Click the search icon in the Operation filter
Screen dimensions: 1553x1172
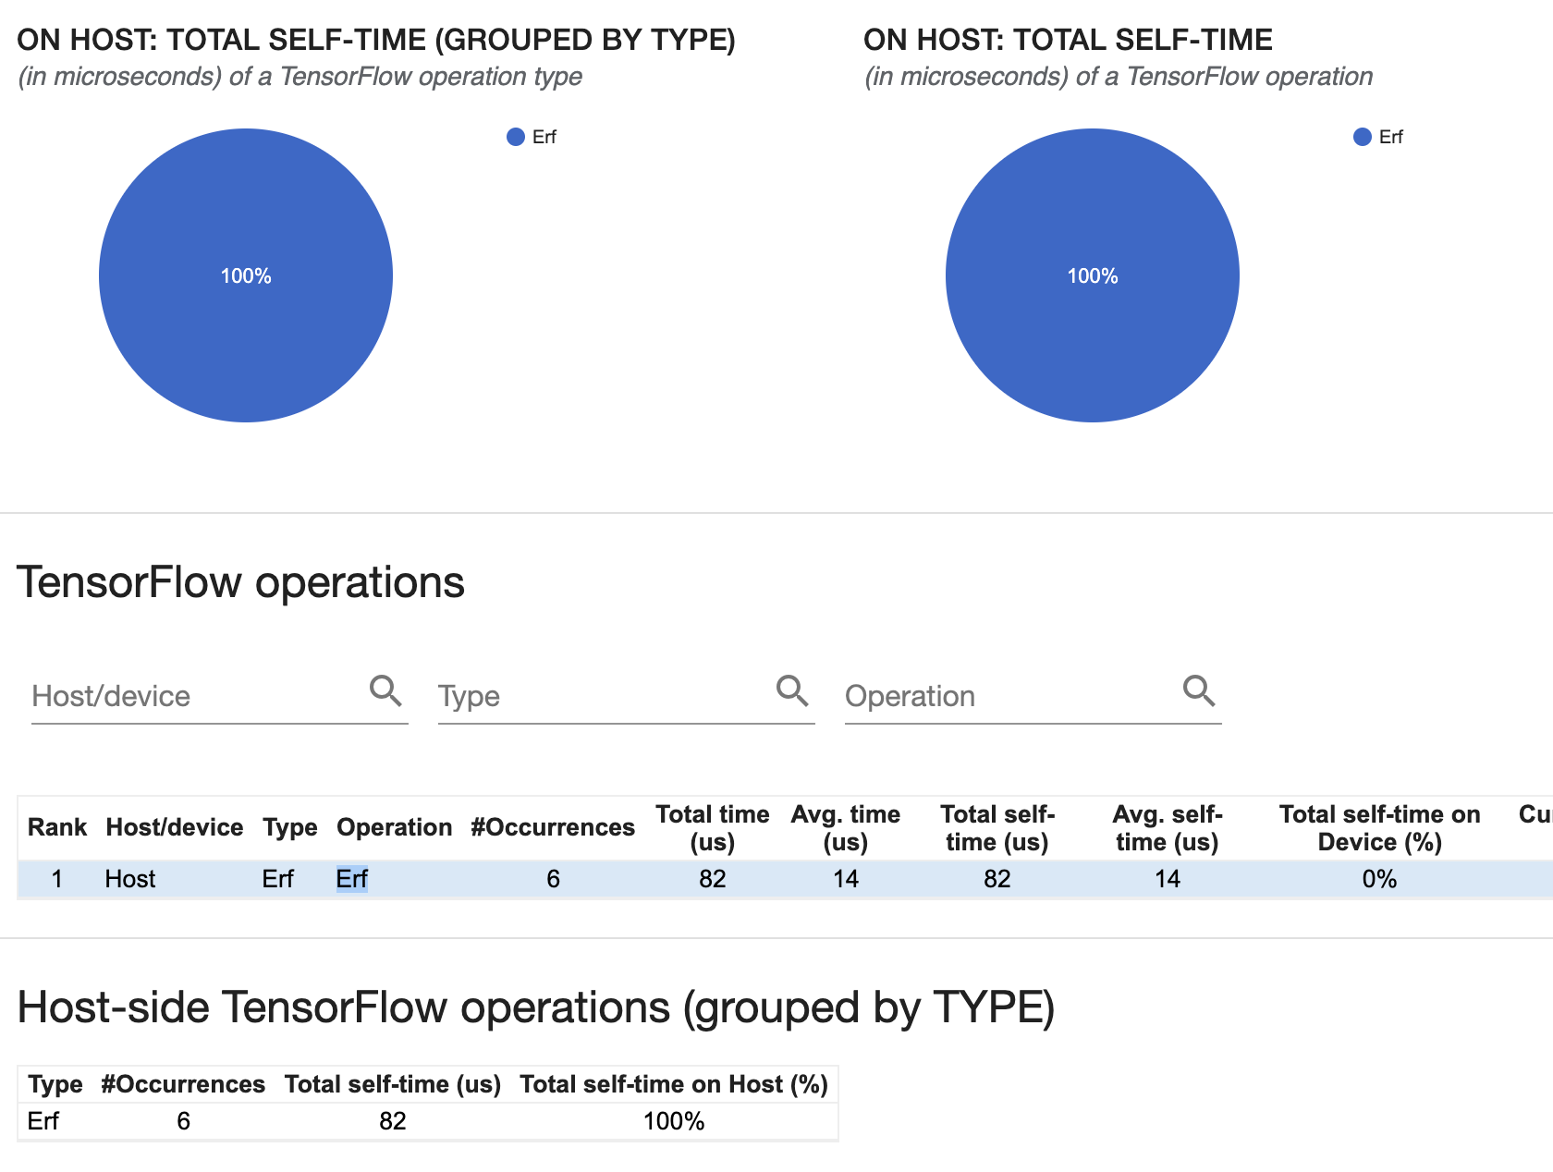(1199, 690)
